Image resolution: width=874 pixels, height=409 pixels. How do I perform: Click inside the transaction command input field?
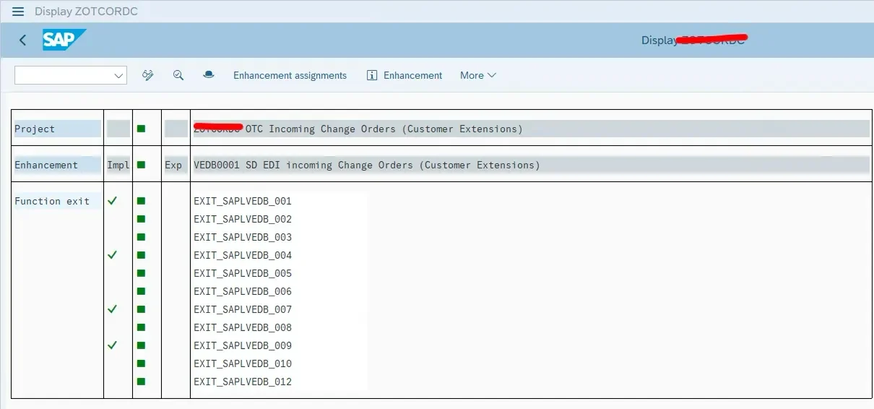click(64, 75)
